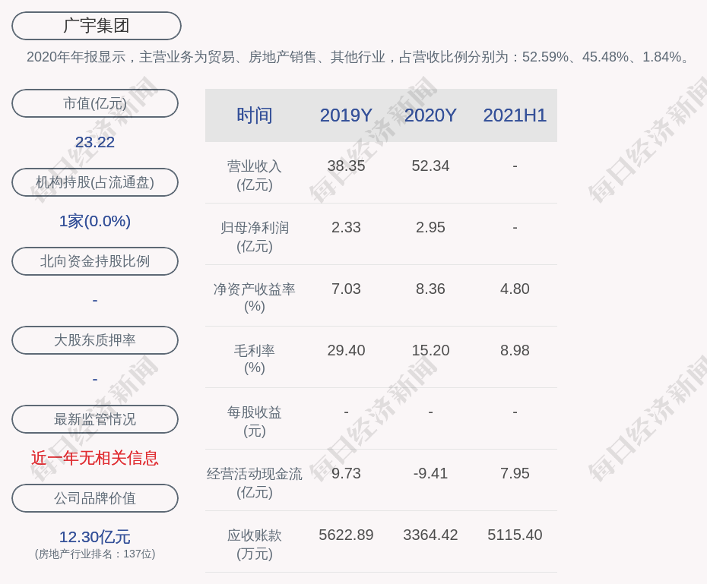Click the 归母净利润(亿元) row label
This screenshot has height=584, width=707.
255,237
